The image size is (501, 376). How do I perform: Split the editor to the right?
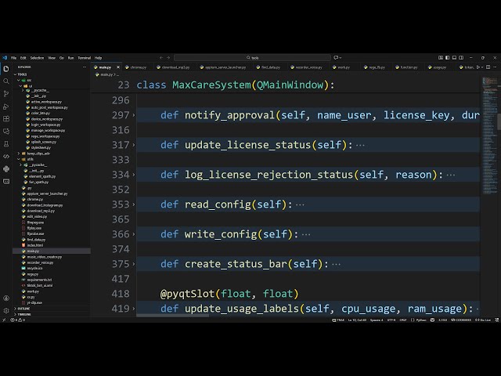point(488,67)
